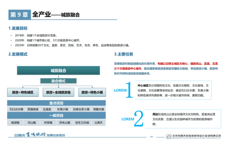The image size is (228, 144).
Task: Click the "山海天" table cell
Action: tap(98, 123)
